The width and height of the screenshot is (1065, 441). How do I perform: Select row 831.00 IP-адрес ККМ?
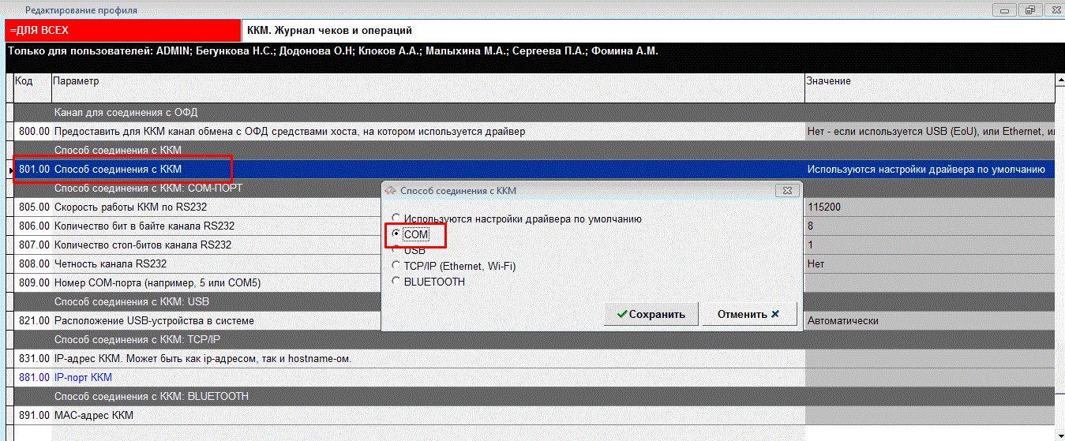(x=534, y=359)
